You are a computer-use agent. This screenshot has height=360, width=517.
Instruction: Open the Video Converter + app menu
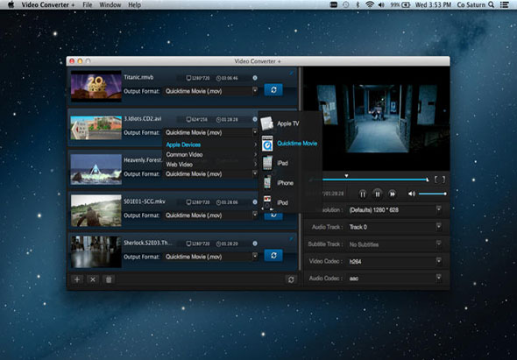pyautogui.click(x=48, y=4)
